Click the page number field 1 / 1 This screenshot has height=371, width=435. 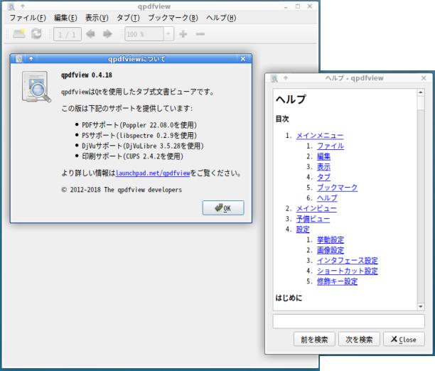(x=68, y=34)
